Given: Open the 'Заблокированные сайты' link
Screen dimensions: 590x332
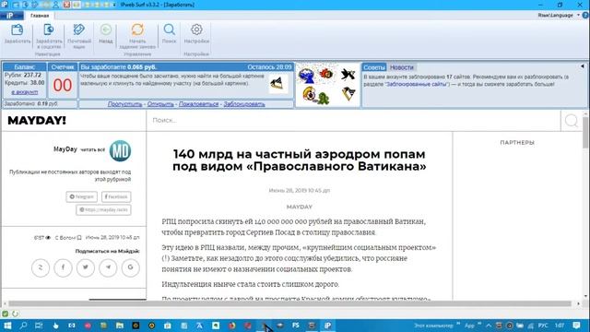Looking at the screenshot, I should 417,84.
